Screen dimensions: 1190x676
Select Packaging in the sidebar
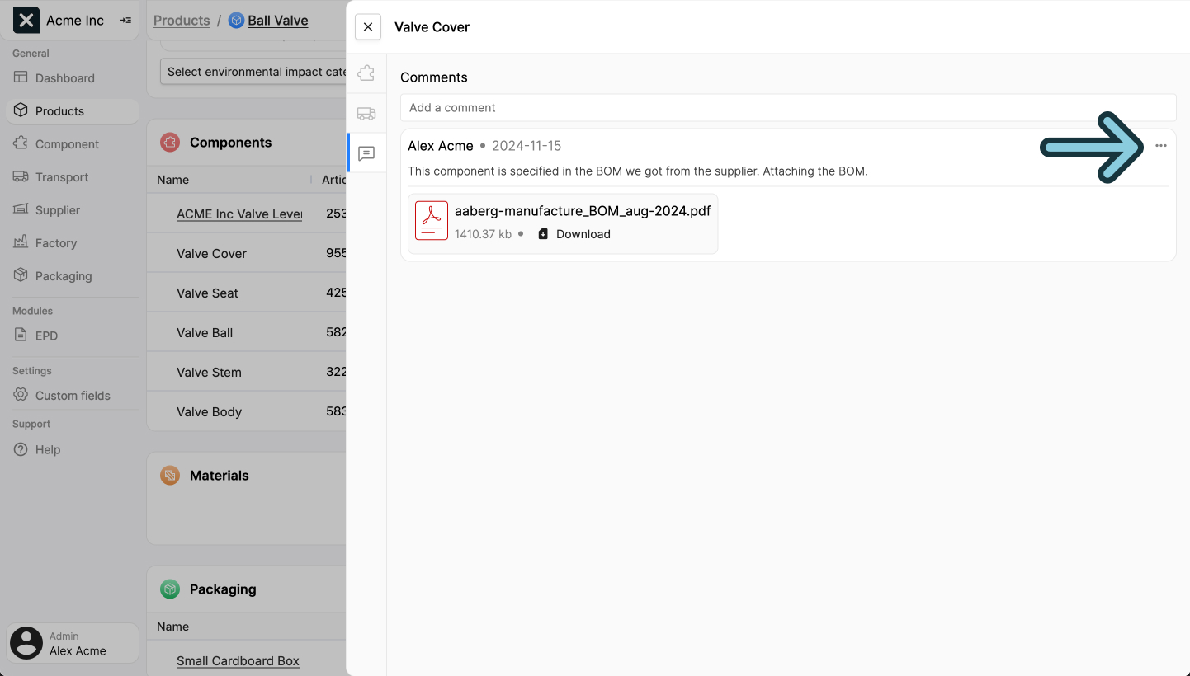coord(62,275)
